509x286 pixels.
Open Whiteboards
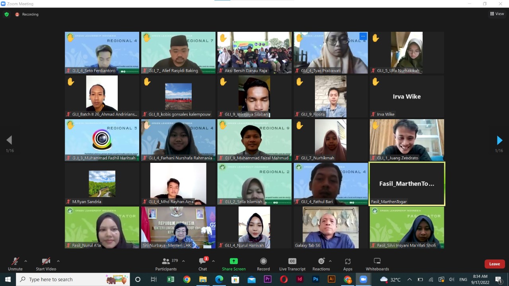coord(377,264)
